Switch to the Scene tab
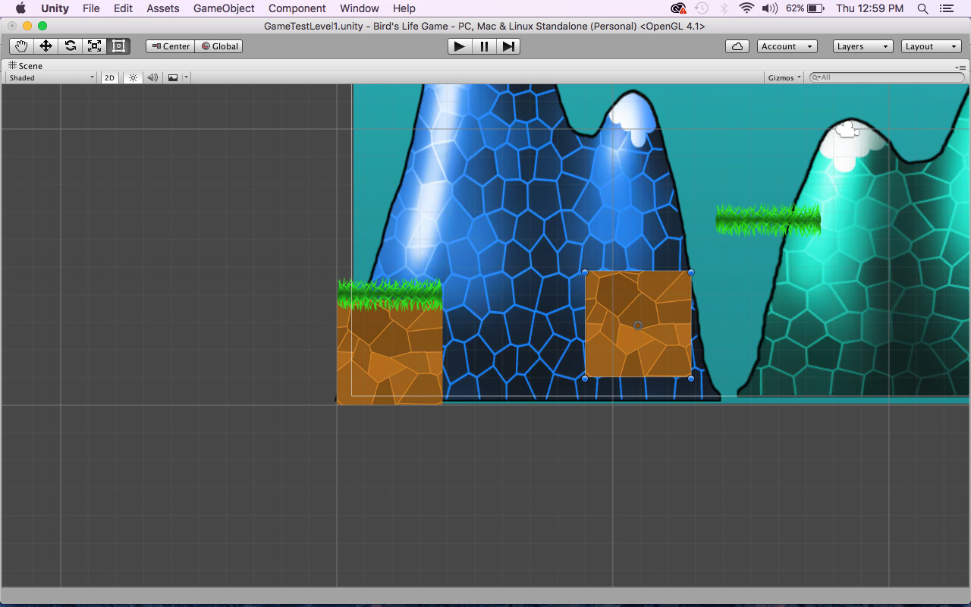The height and width of the screenshot is (607, 971). coord(26,65)
